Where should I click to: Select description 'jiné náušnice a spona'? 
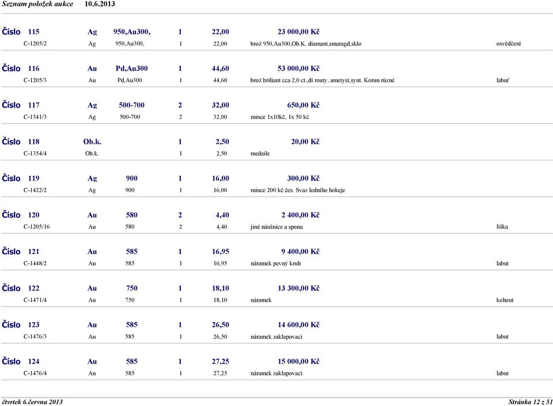point(276,227)
